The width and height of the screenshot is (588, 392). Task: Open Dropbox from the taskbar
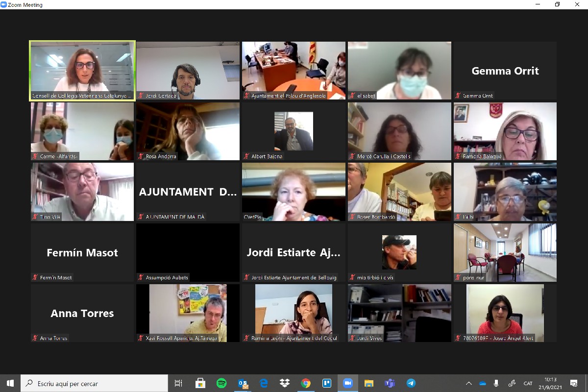click(285, 383)
